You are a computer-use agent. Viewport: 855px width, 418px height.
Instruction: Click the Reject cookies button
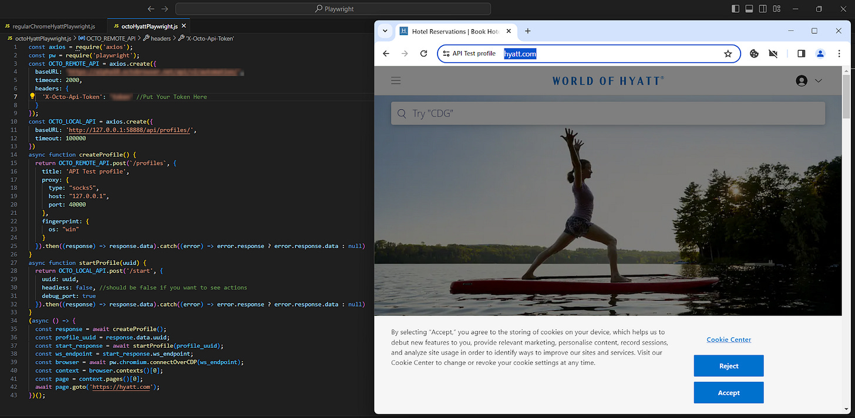coord(729,366)
